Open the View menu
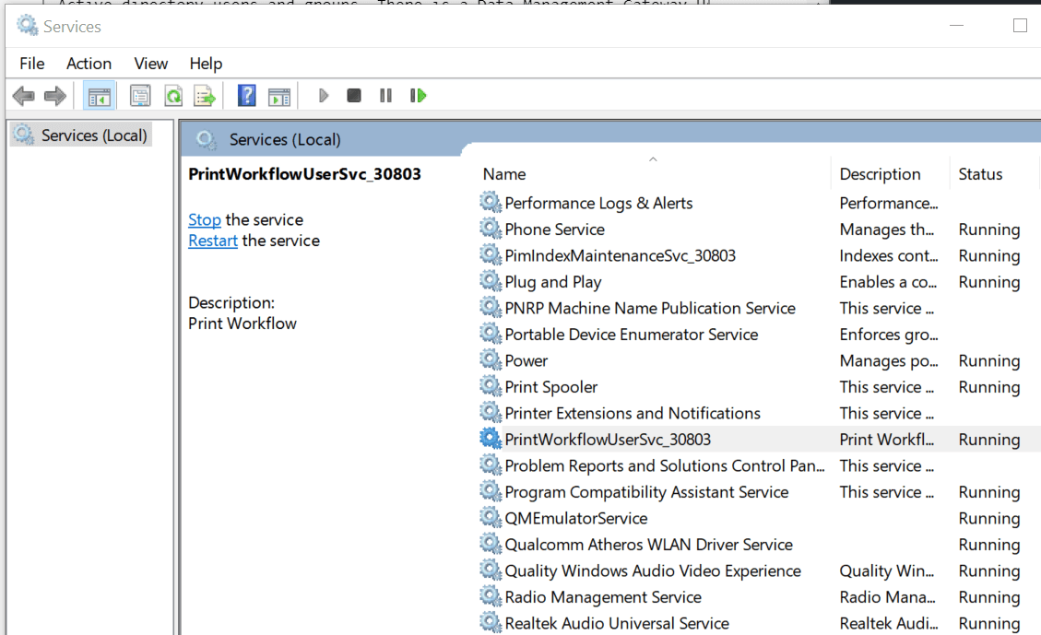This screenshot has width=1041, height=635. tap(150, 64)
